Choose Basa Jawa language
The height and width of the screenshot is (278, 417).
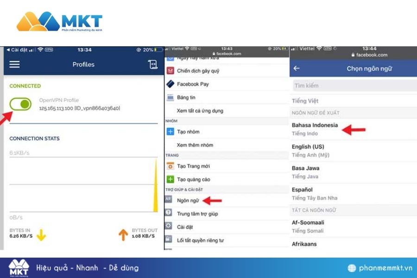[x=354, y=172]
